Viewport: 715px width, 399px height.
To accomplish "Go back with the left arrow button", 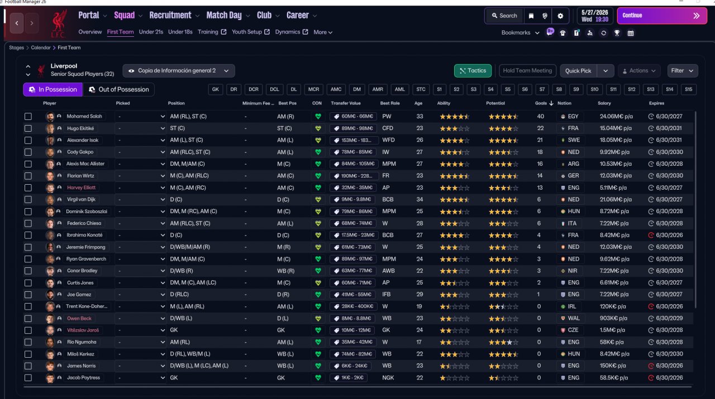I will (x=17, y=23).
